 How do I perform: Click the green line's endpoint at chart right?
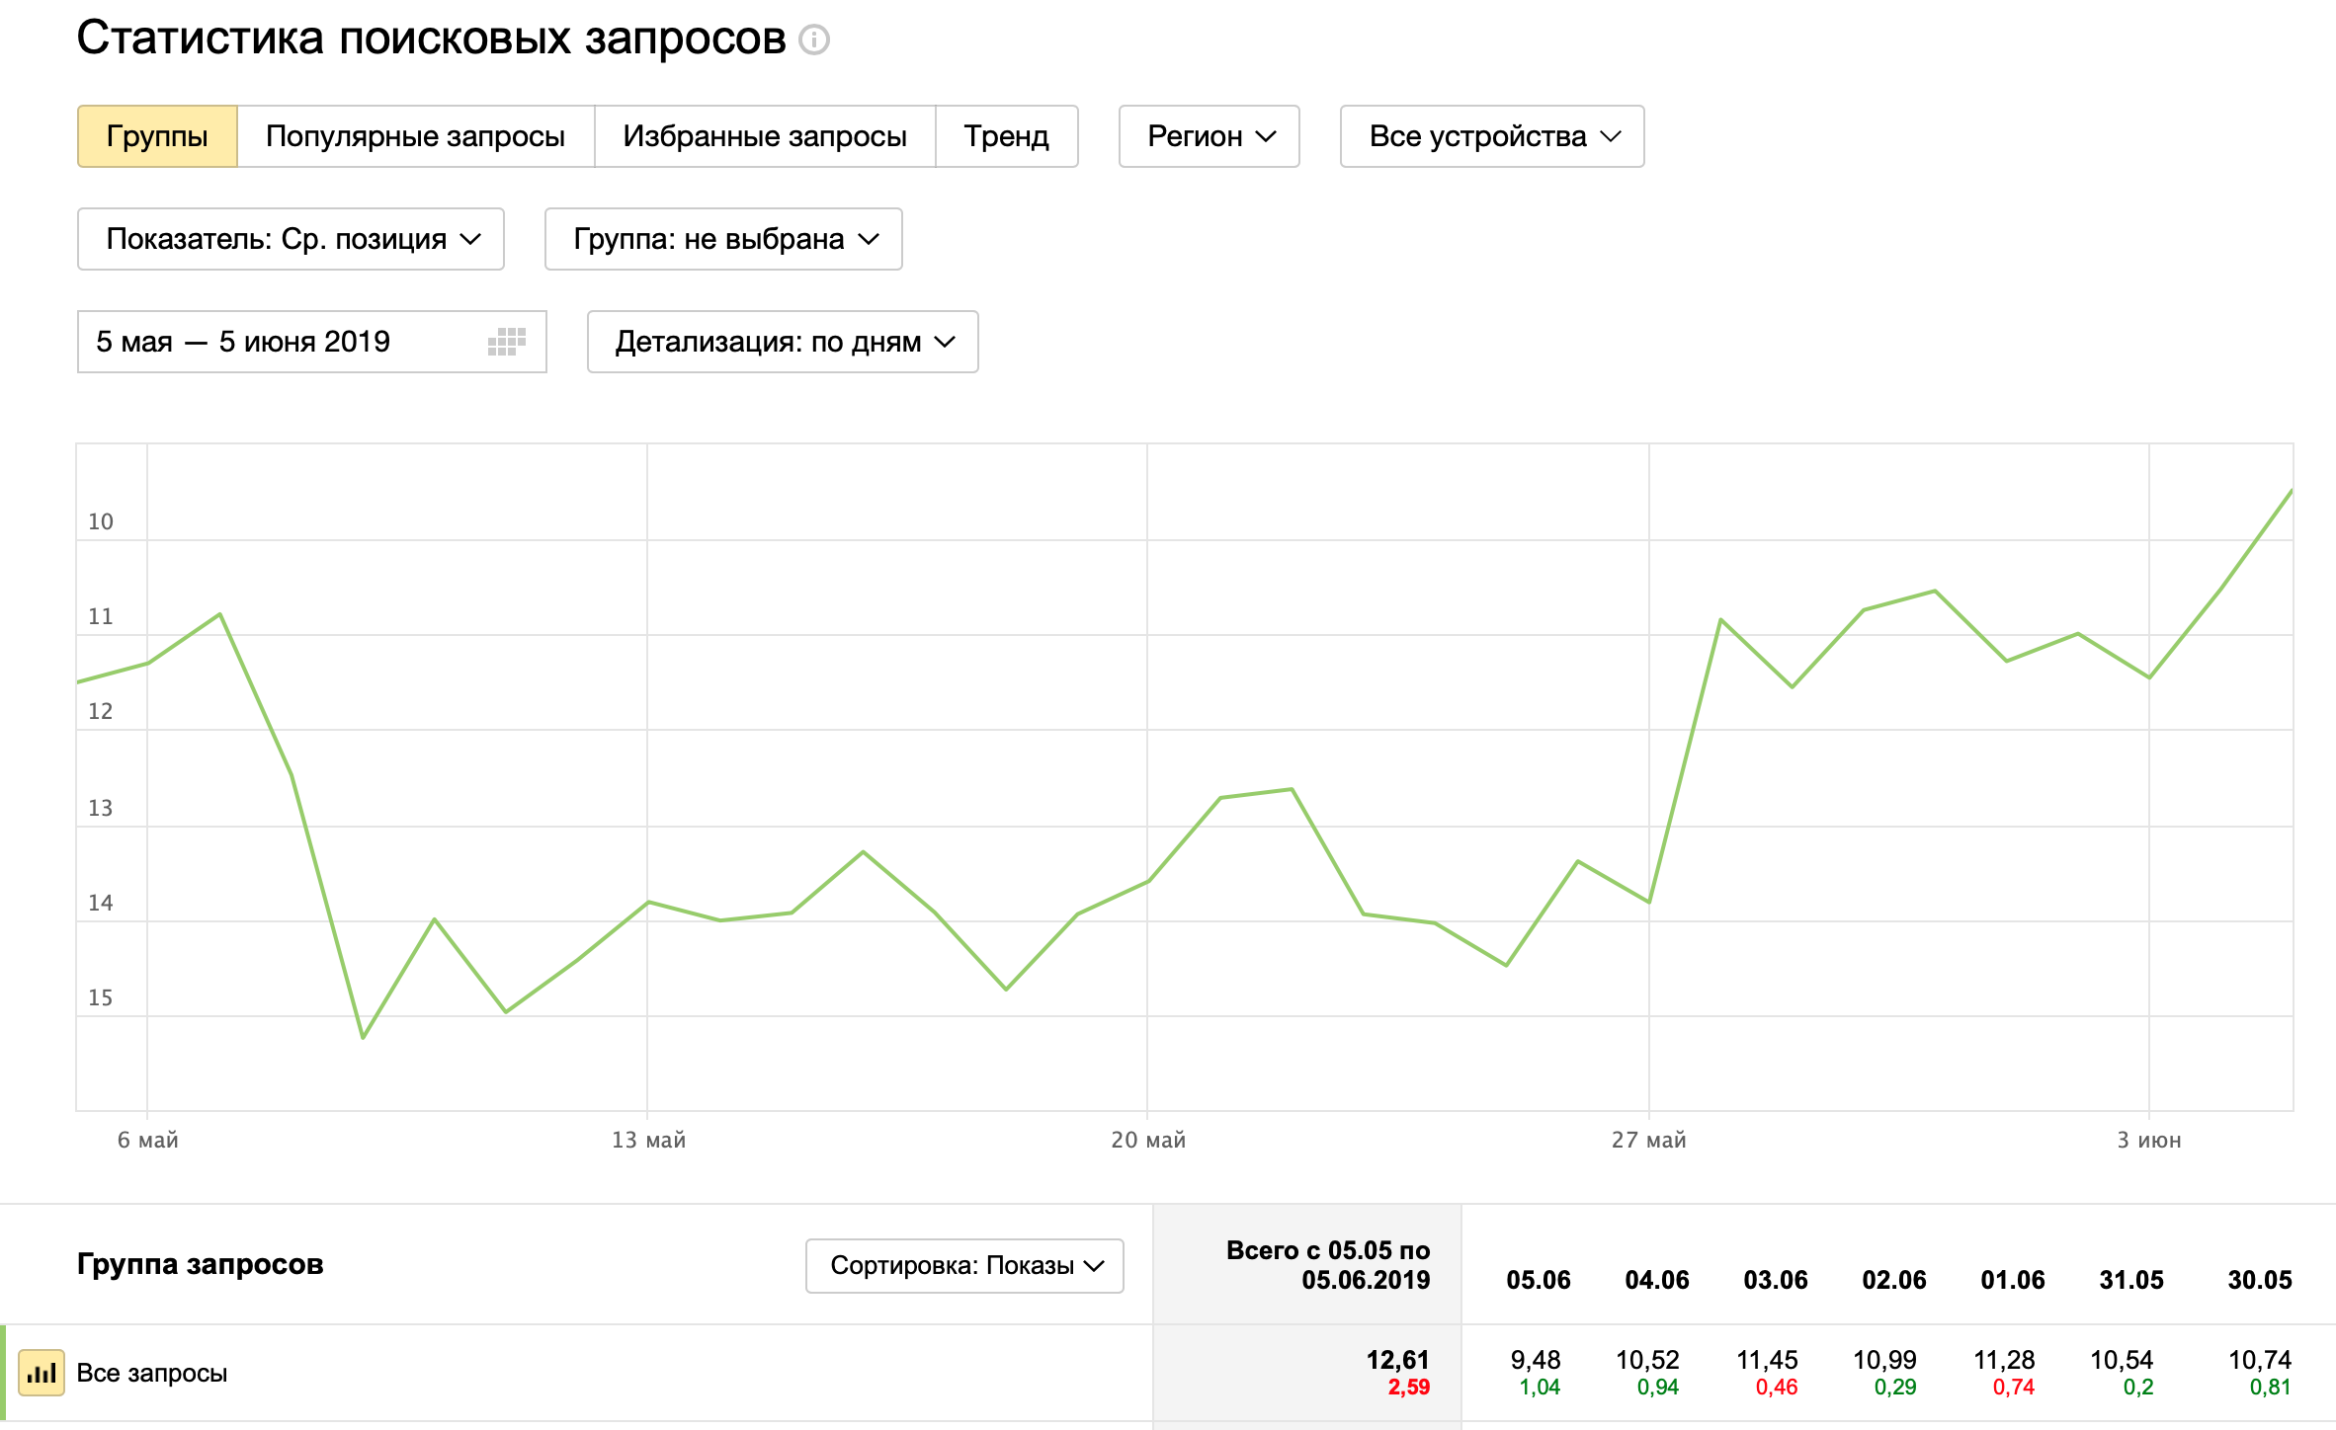pos(2291,491)
